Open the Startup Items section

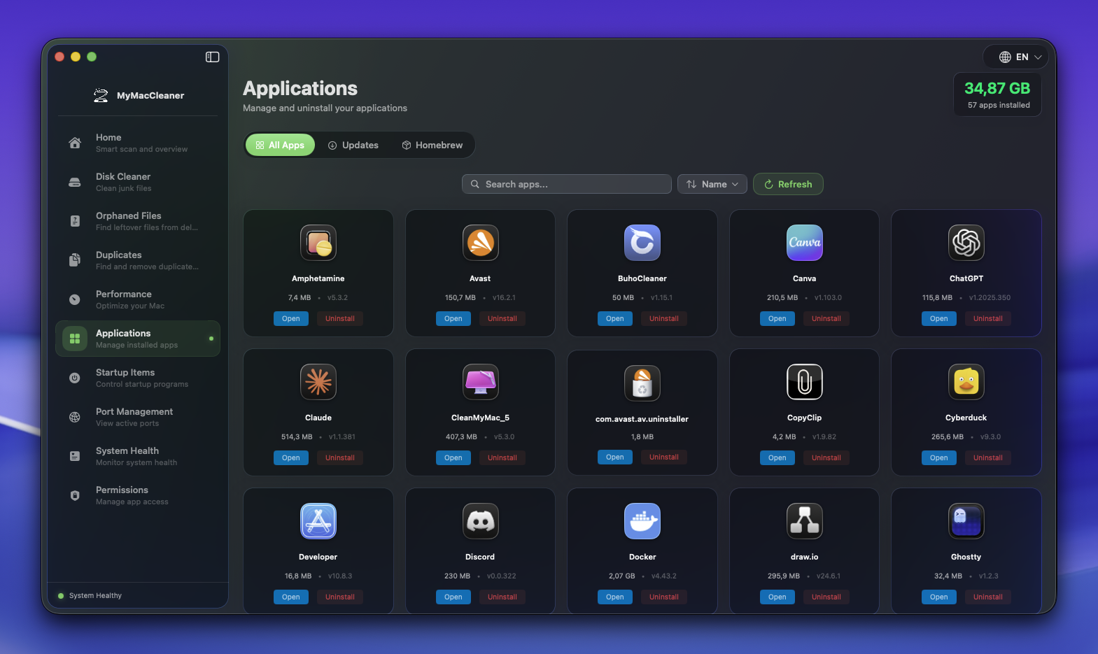pos(138,378)
